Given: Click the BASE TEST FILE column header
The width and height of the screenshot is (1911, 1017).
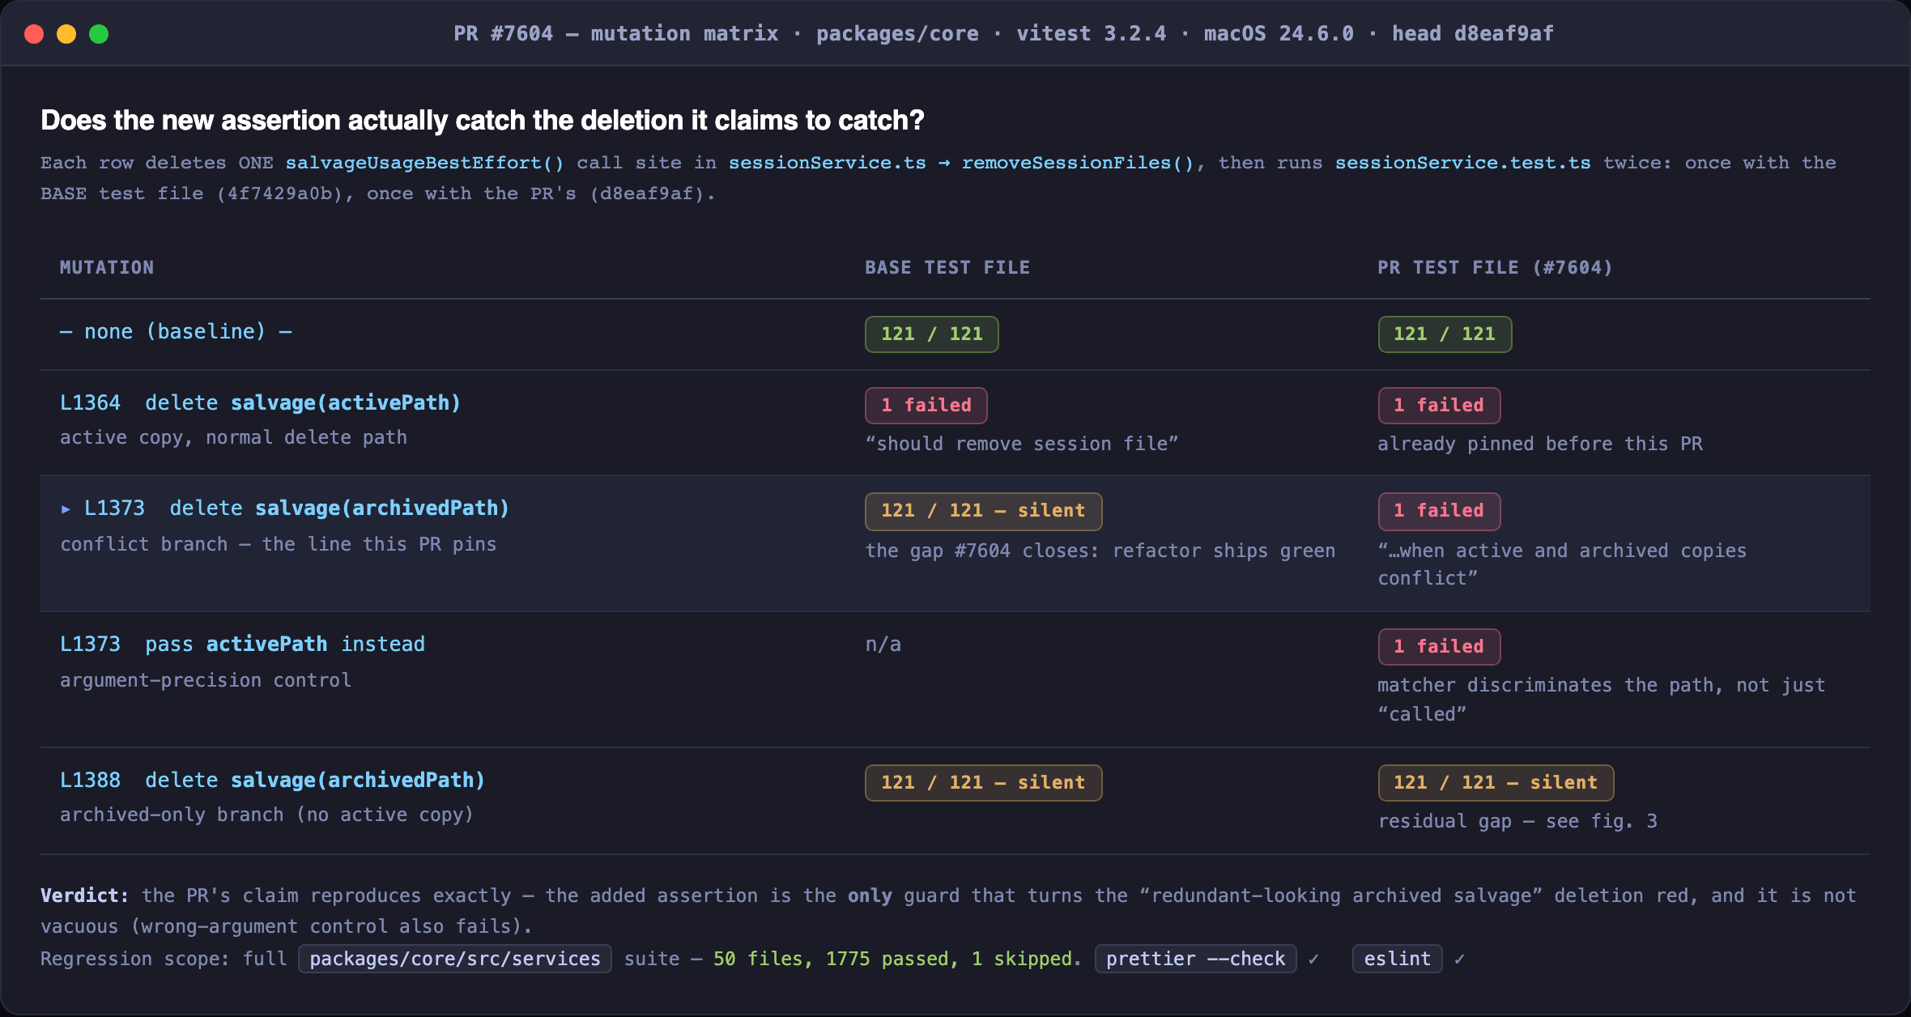Looking at the screenshot, I should point(947,267).
